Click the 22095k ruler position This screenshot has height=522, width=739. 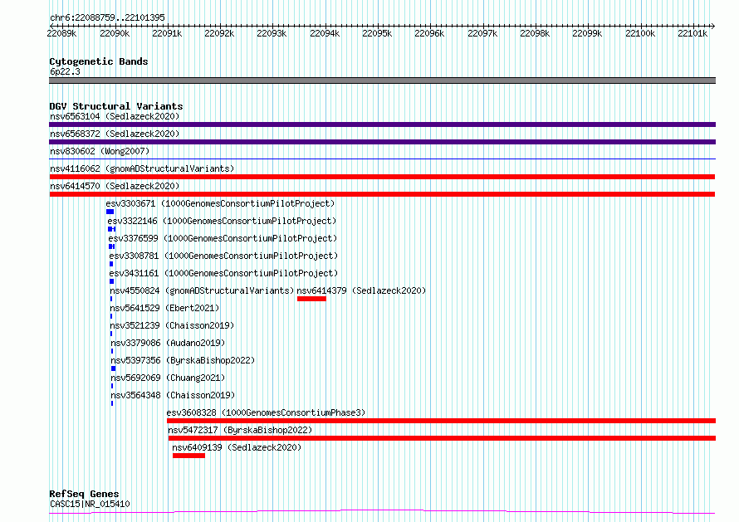tap(377, 33)
